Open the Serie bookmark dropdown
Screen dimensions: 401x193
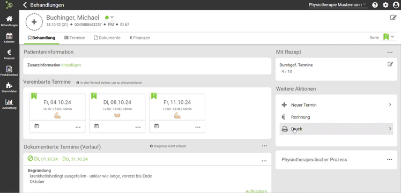point(389,37)
